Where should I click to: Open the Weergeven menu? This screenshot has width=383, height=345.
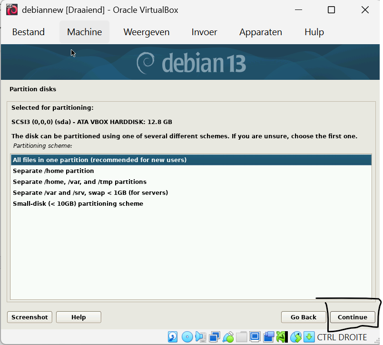(x=147, y=32)
